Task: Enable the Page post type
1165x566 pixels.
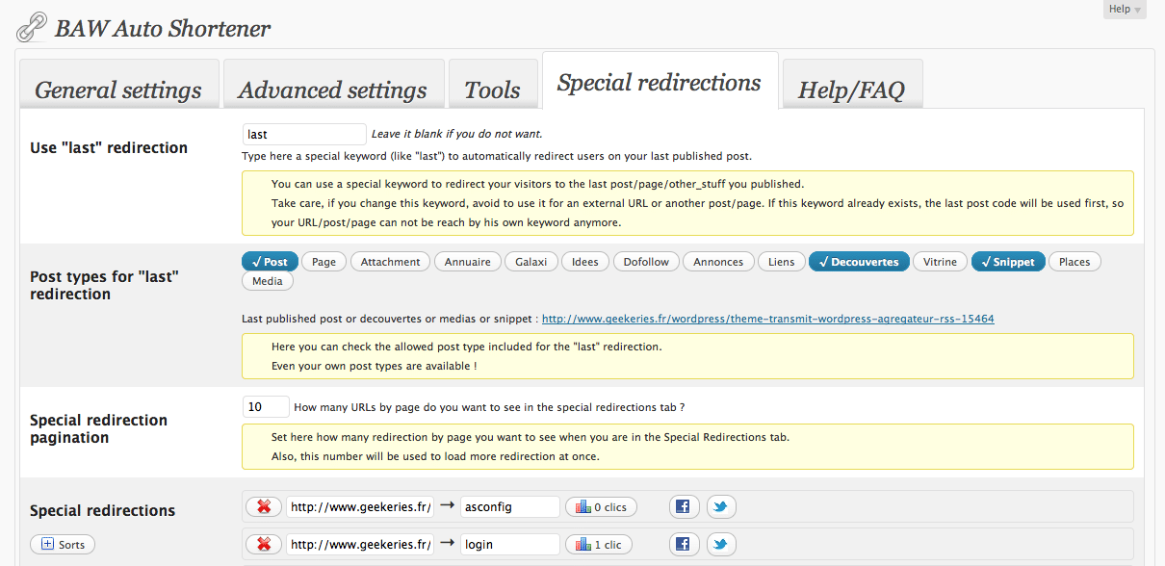Action: (x=324, y=262)
